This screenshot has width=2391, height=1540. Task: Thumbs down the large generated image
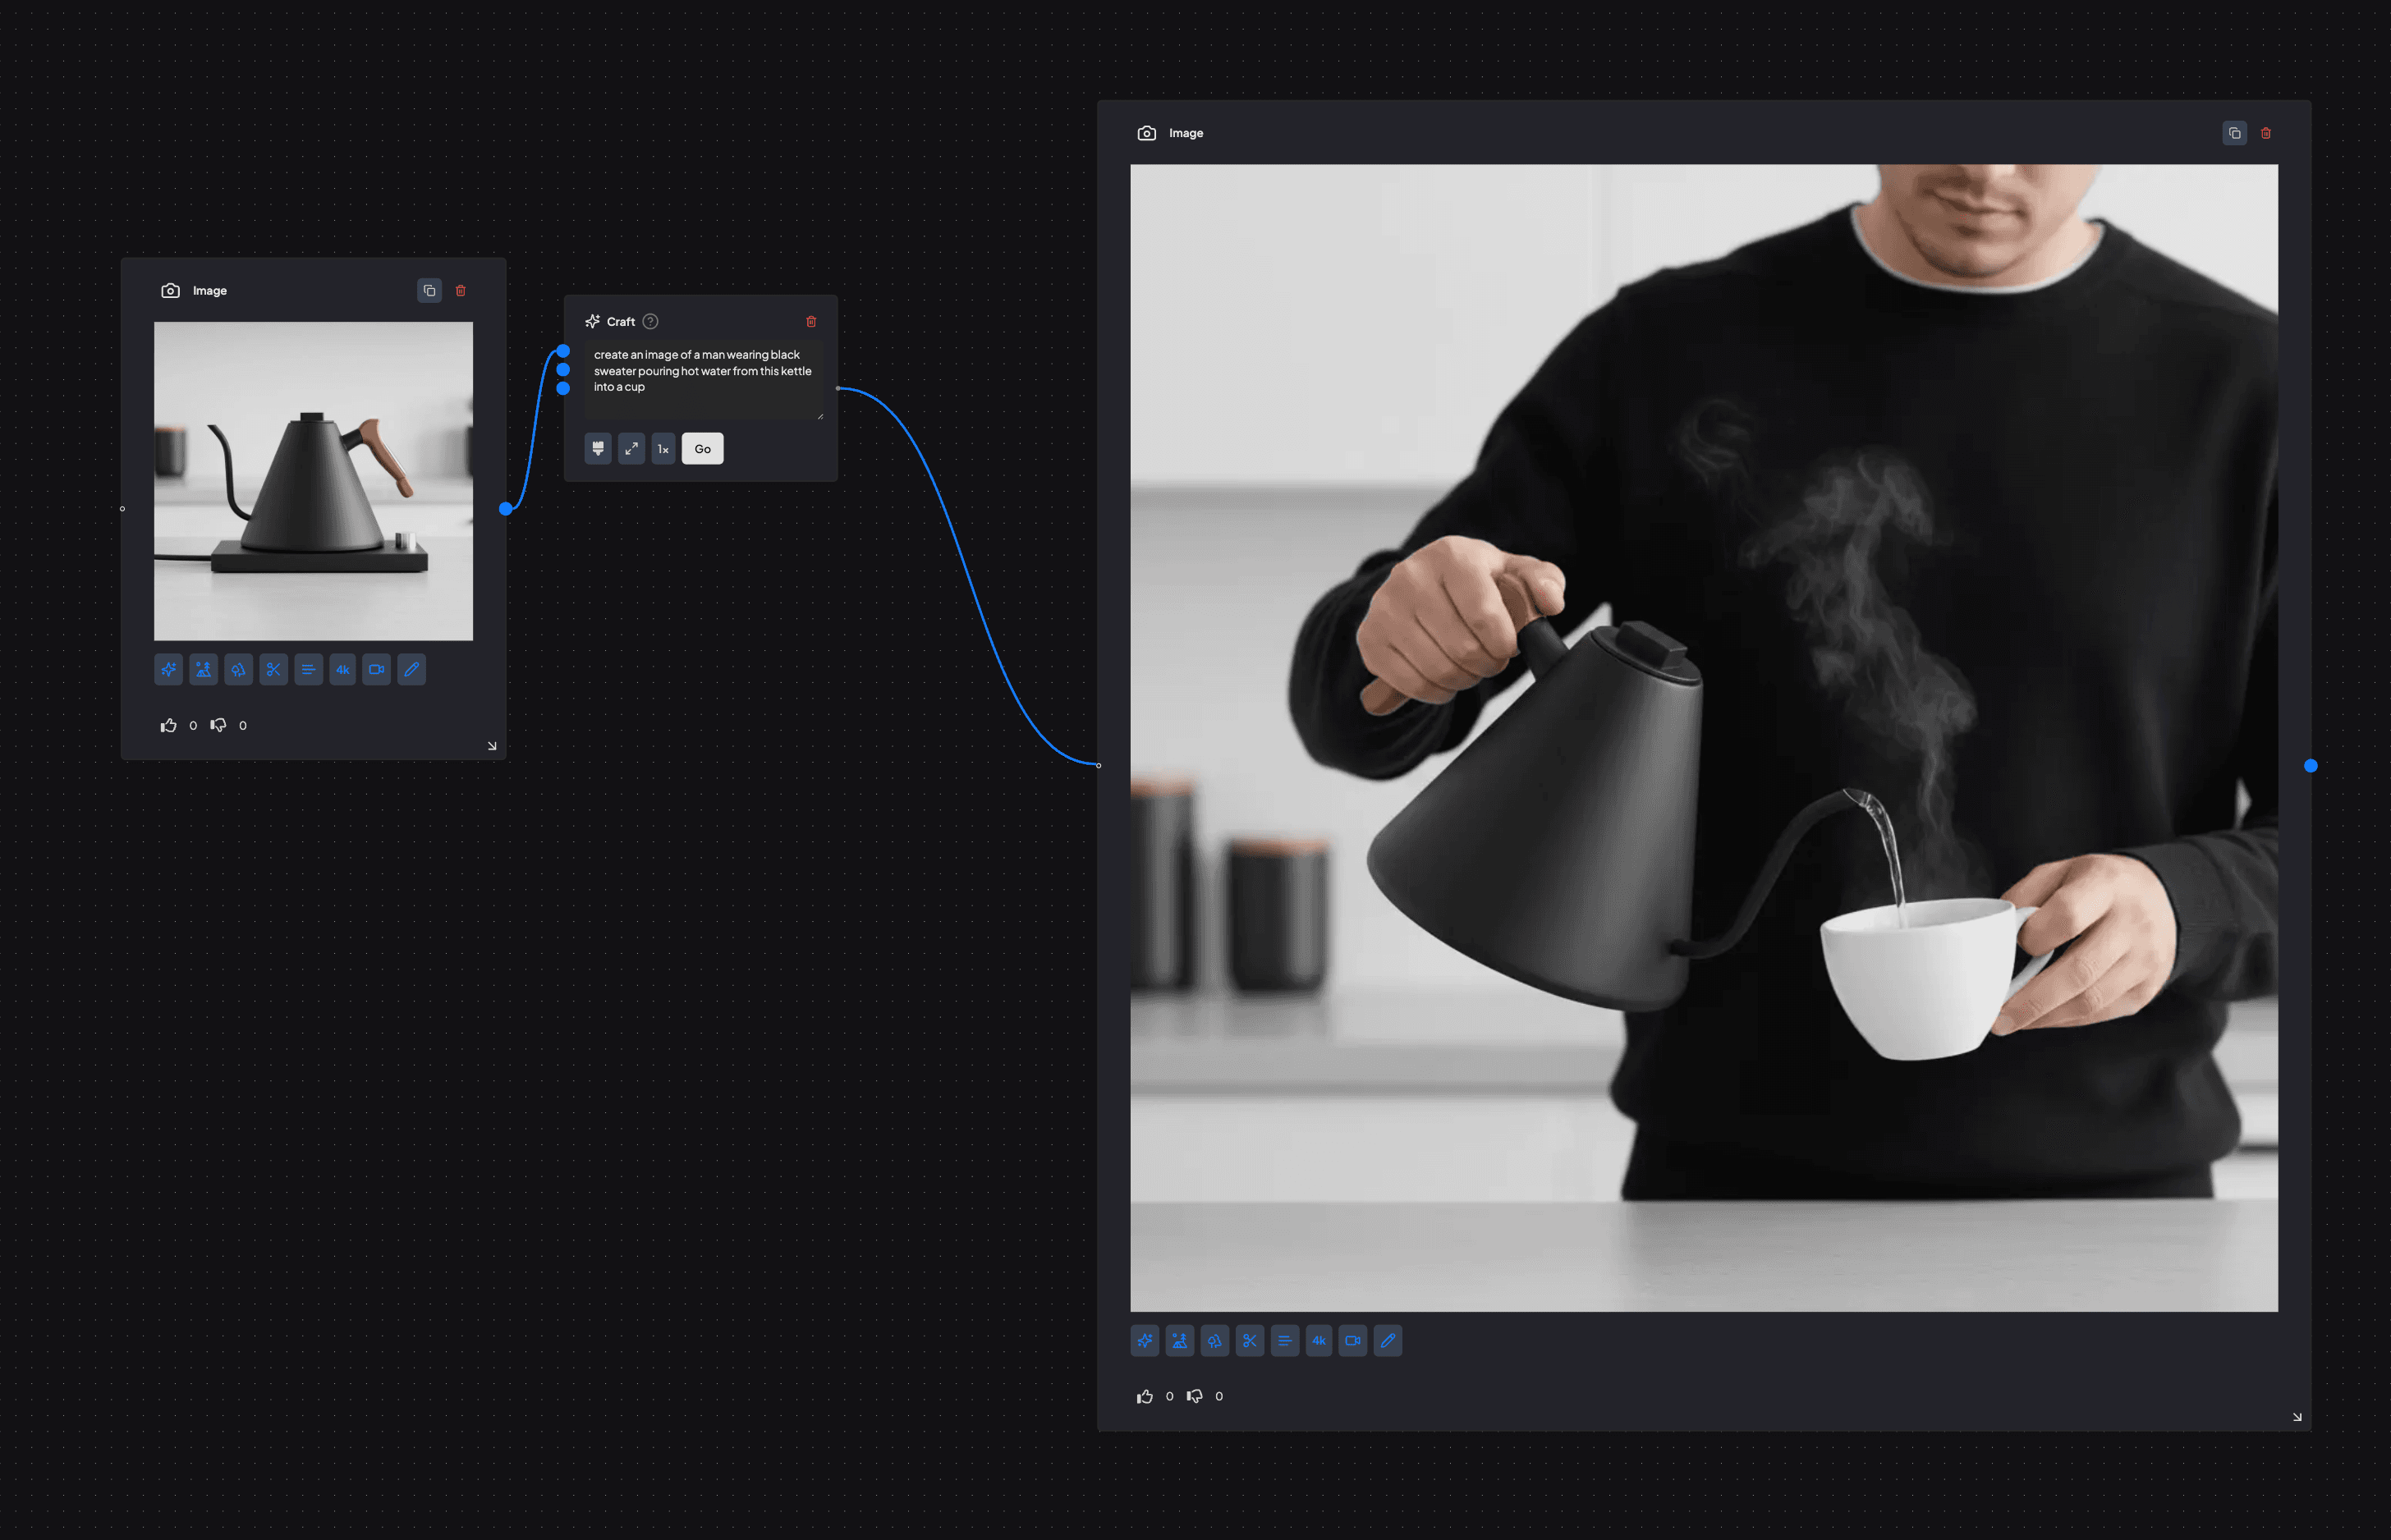point(1195,1396)
